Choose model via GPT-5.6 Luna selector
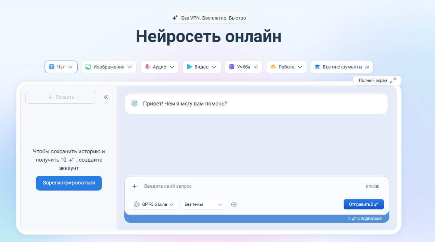 (x=154, y=204)
